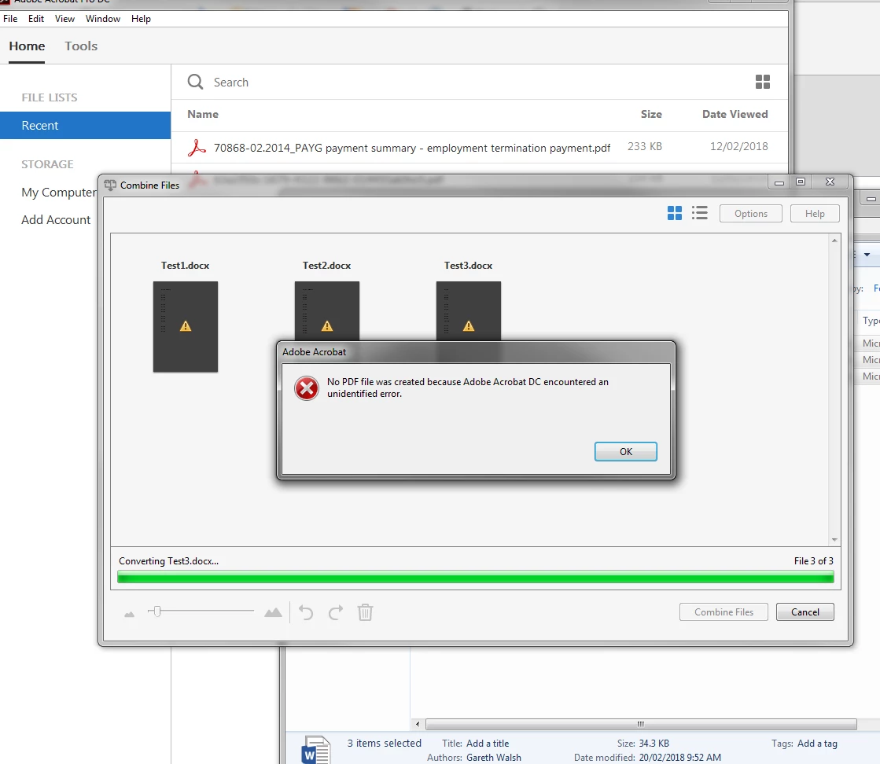Open the Window menu

coord(103,19)
